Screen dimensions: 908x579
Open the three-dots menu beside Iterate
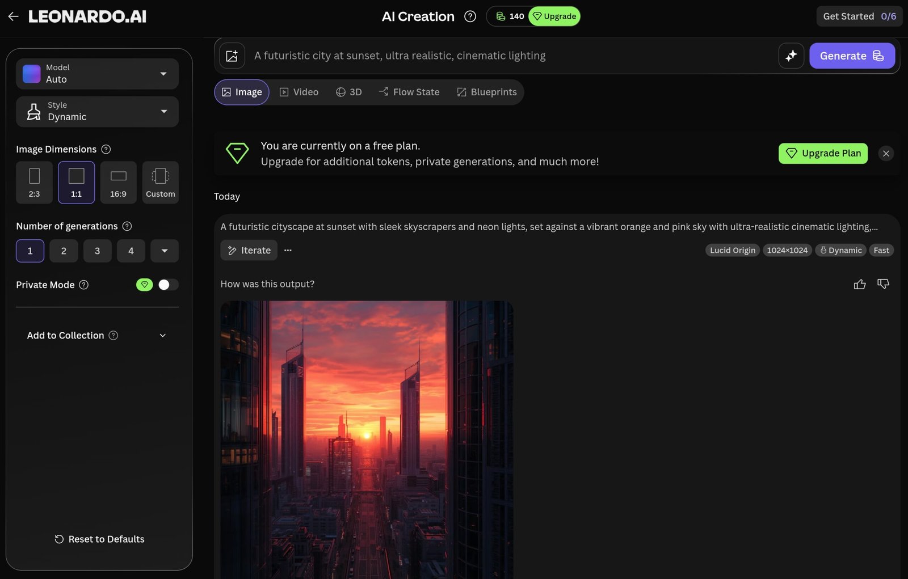(x=288, y=250)
